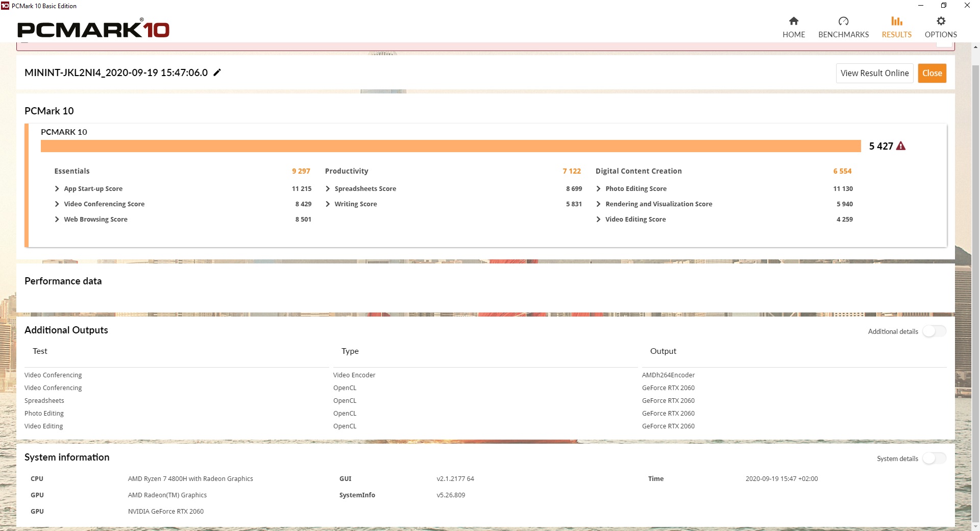
Task: Expand the Spreadsheets Score row
Action: [x=328, y=189]
